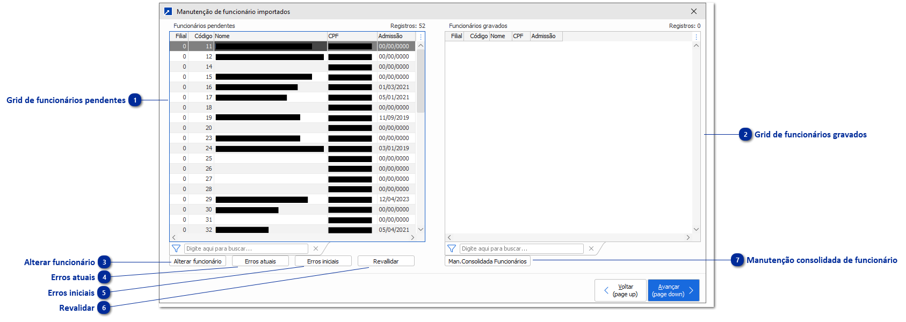This screenshot has height=322, width=906.
Task: Click down arrow of pending grid vertical scrollbar
Action: tap(421, 229)
